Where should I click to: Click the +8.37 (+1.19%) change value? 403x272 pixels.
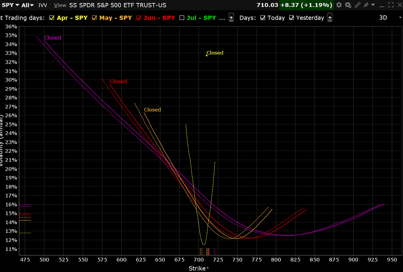tap(306, 5)
